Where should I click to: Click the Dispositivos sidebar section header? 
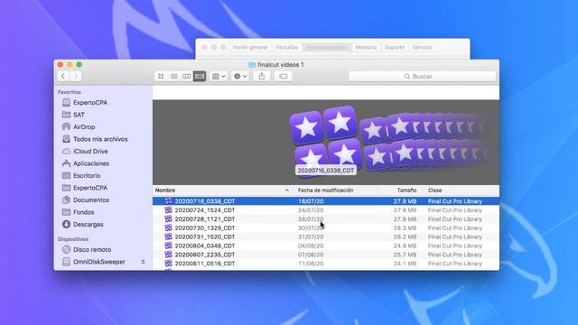coord(73,239)
